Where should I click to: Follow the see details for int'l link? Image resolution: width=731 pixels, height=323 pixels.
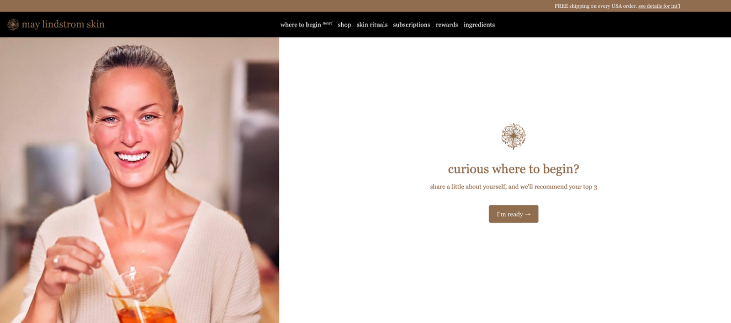(x=659, y=6)
